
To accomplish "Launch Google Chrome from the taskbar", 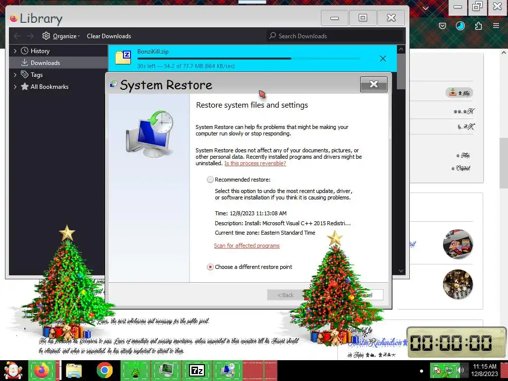I will pyautogui.click(x=104, y=370).
